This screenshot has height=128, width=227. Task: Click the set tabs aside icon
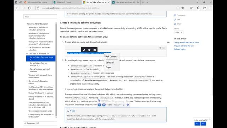pyautogui.click(x=21, y=2)
